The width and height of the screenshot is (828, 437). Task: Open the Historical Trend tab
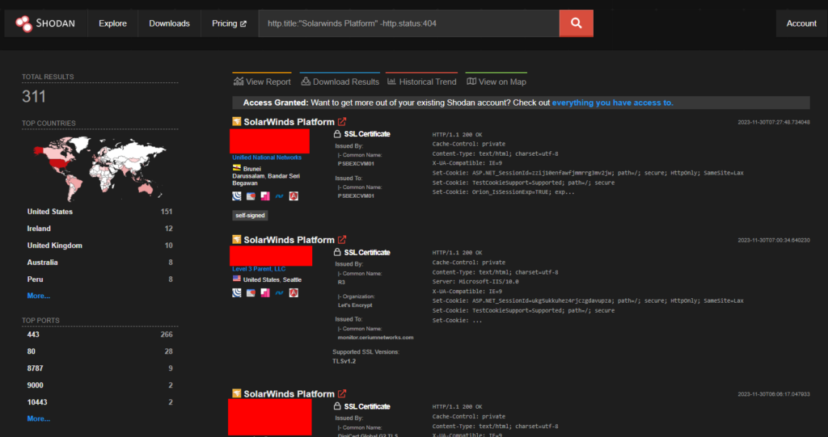pyautogui.click(x=421, y=82)
